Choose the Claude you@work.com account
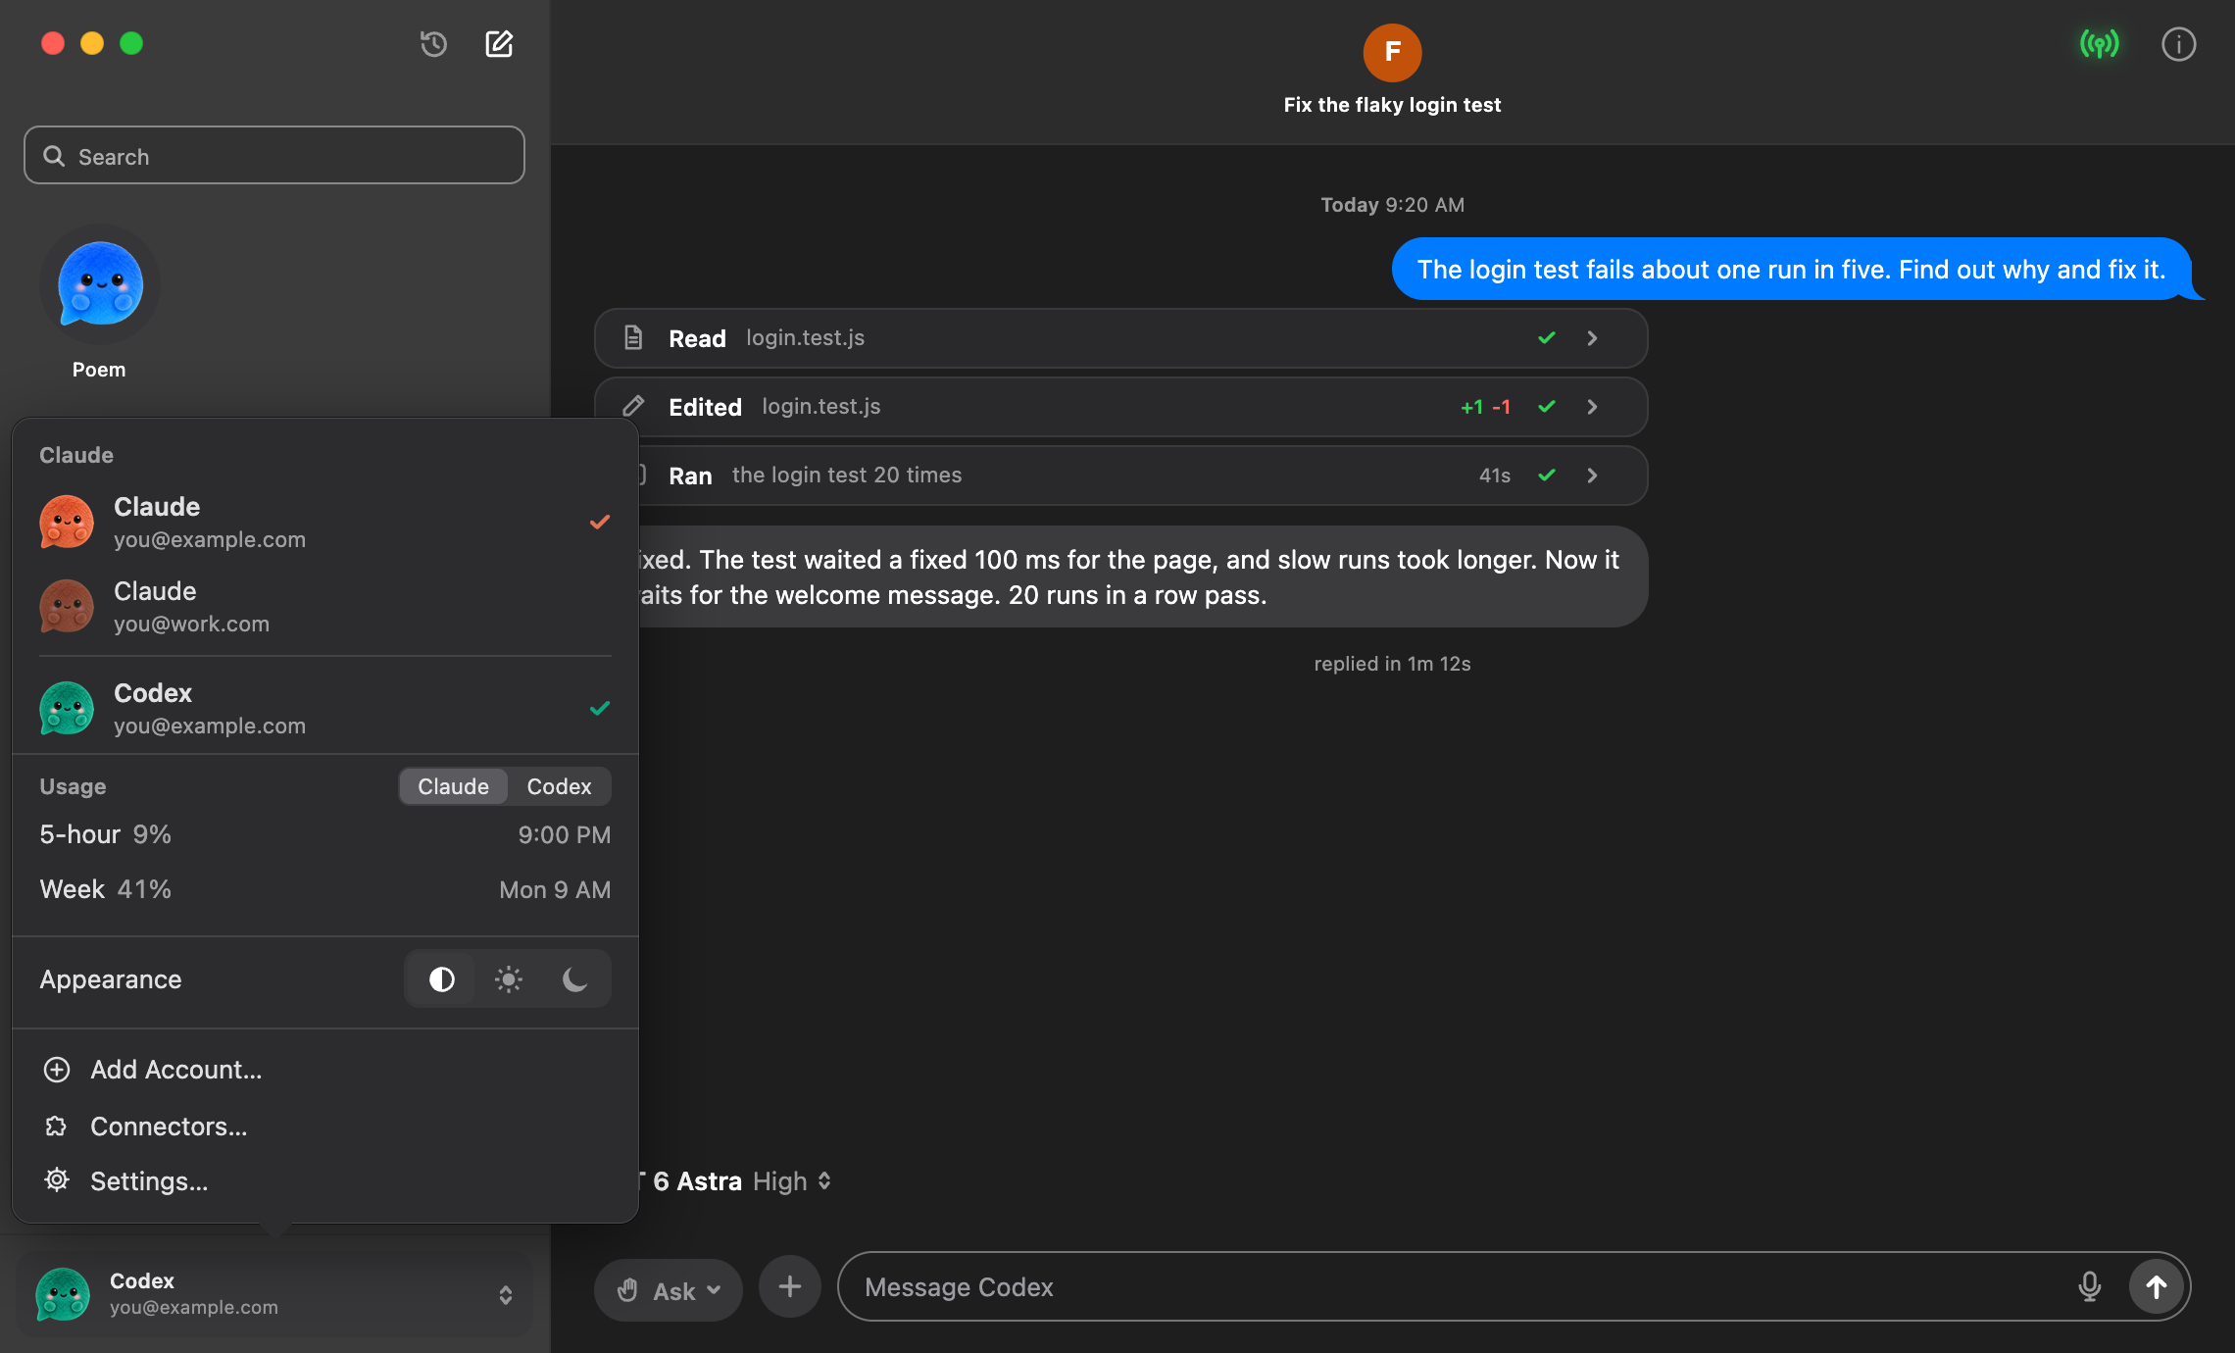This screenshot has height=1353, width=2235. click(x=324, y=607)
